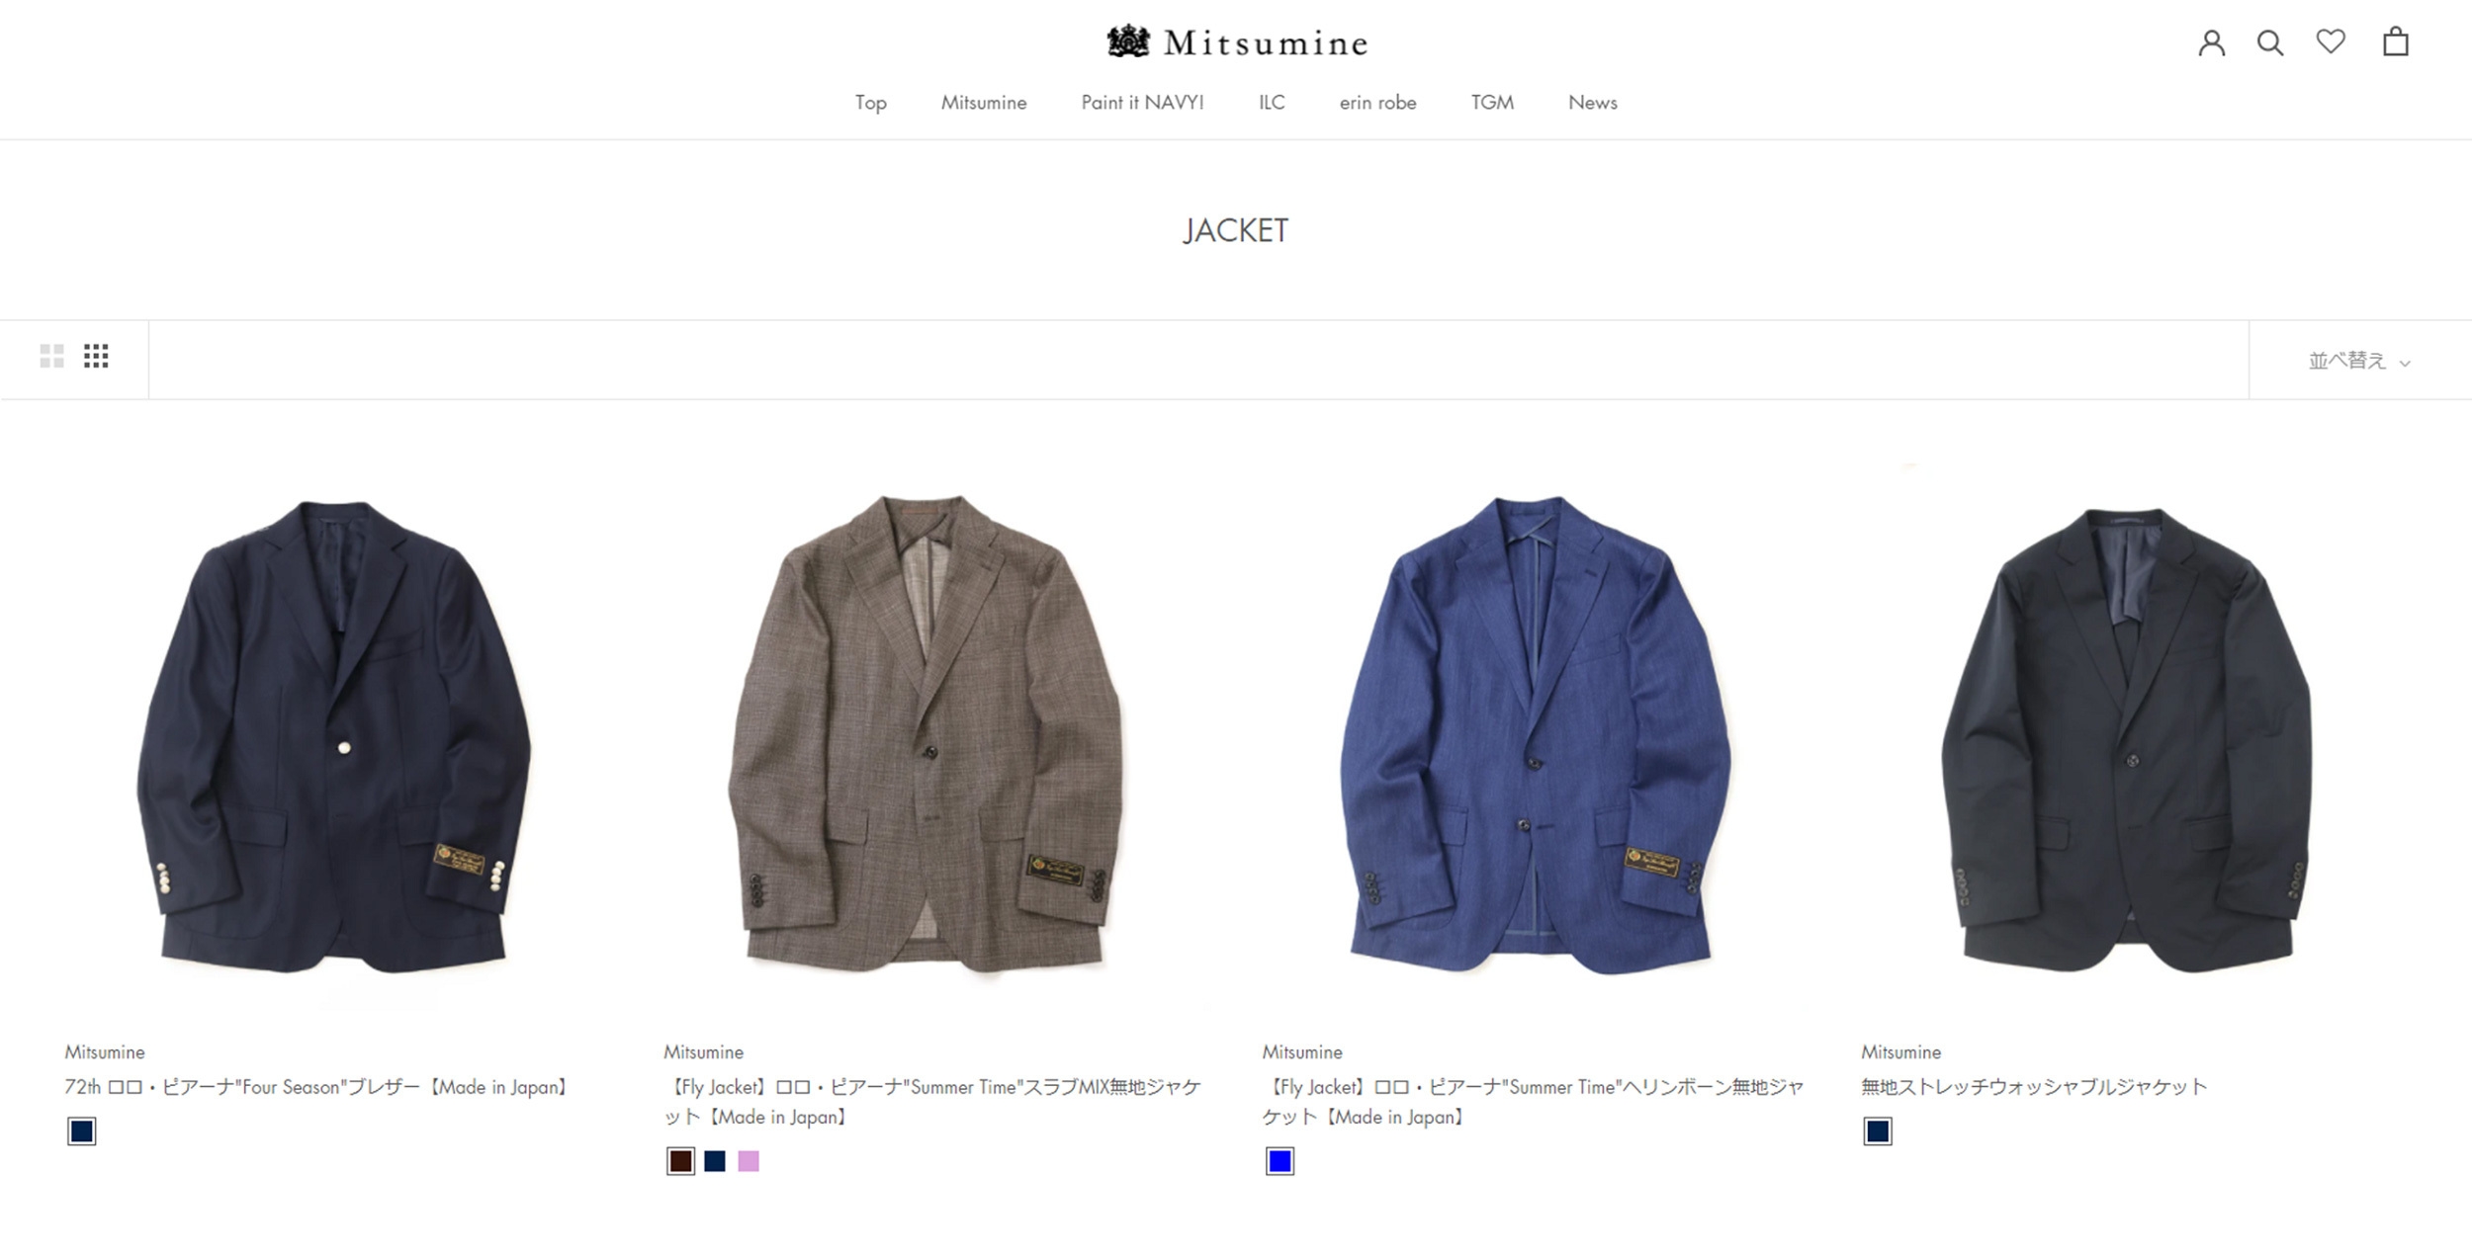This screenshot has height=1256, width=2472.
Task: Open the wishlist heart icon
Action: click(x=2331, y=42)
